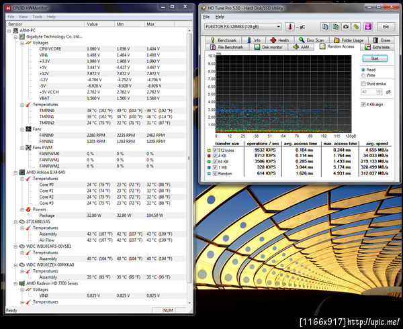Click the temperature thermometer icon in HD Tune toolbar
Screen dimensions: 403x329
point(289,27)
